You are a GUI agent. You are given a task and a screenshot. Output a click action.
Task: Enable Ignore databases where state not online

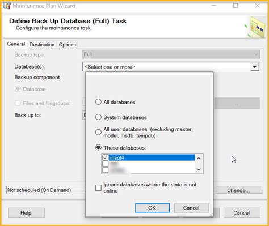point(98,187)
